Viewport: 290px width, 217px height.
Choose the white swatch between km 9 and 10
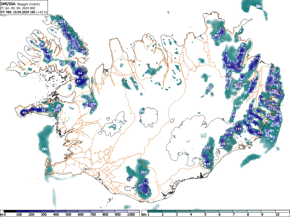tap(268, 211)
